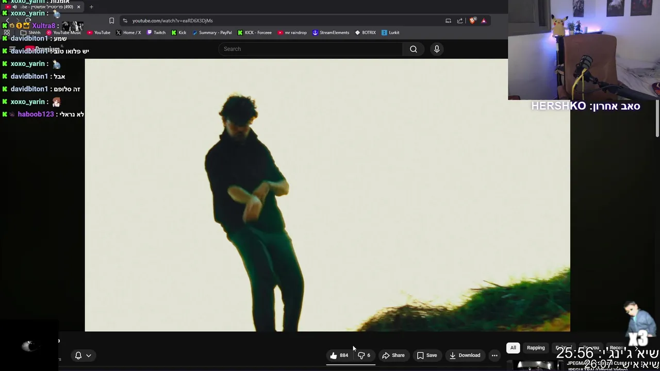
Task: Open the Kick bookmark
Action: (179, 32)
